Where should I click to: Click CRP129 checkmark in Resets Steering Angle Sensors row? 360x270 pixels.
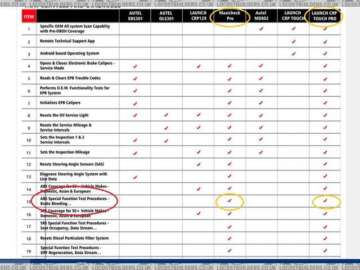[x=198, y=164]
